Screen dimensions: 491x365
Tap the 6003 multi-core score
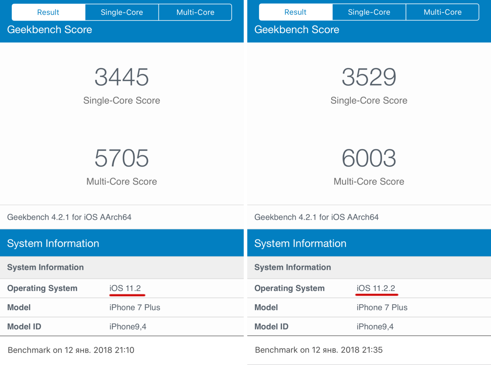(369, 158)
